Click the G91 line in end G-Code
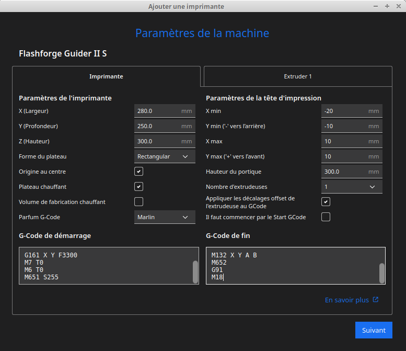 point(217,270)
